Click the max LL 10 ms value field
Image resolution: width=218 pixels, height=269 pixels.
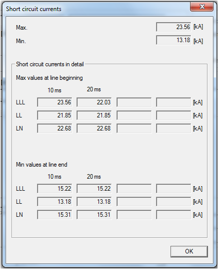[54, 115]
